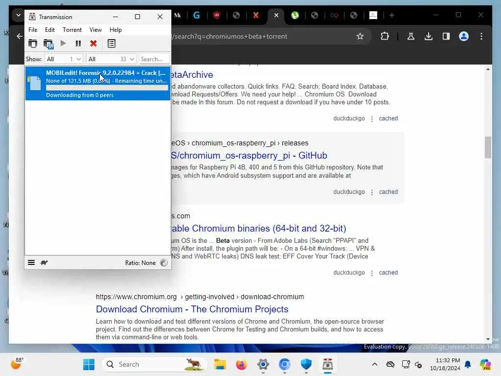Open the Windows Start menu
The width and height of the screenshot is (501, 376).
[89, 364]
